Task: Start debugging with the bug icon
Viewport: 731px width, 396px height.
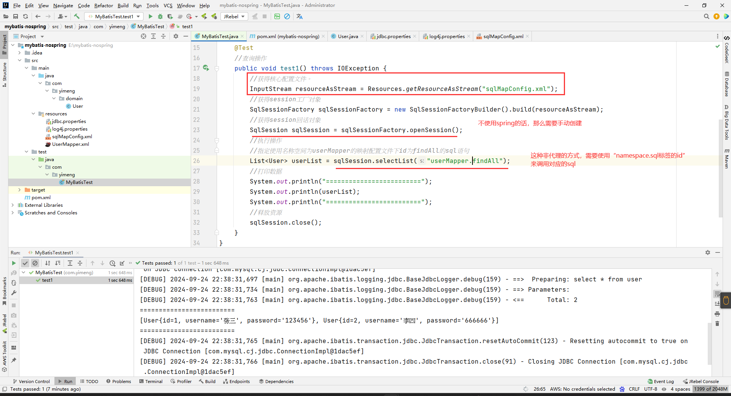Action: pyautogui.click(x=160, y=16)
